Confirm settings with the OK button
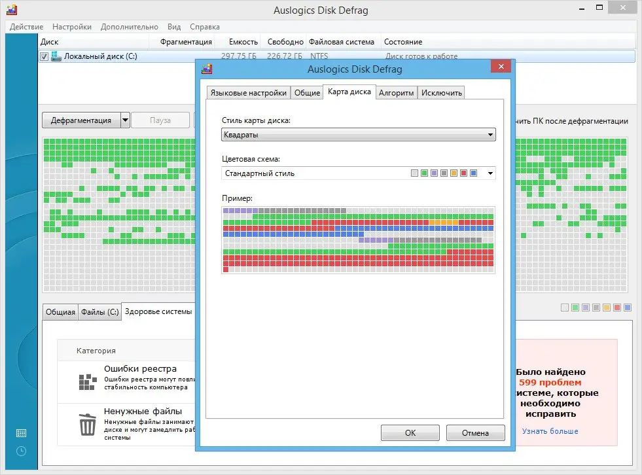This screenshot has width=642, height=475. [410, 433]
